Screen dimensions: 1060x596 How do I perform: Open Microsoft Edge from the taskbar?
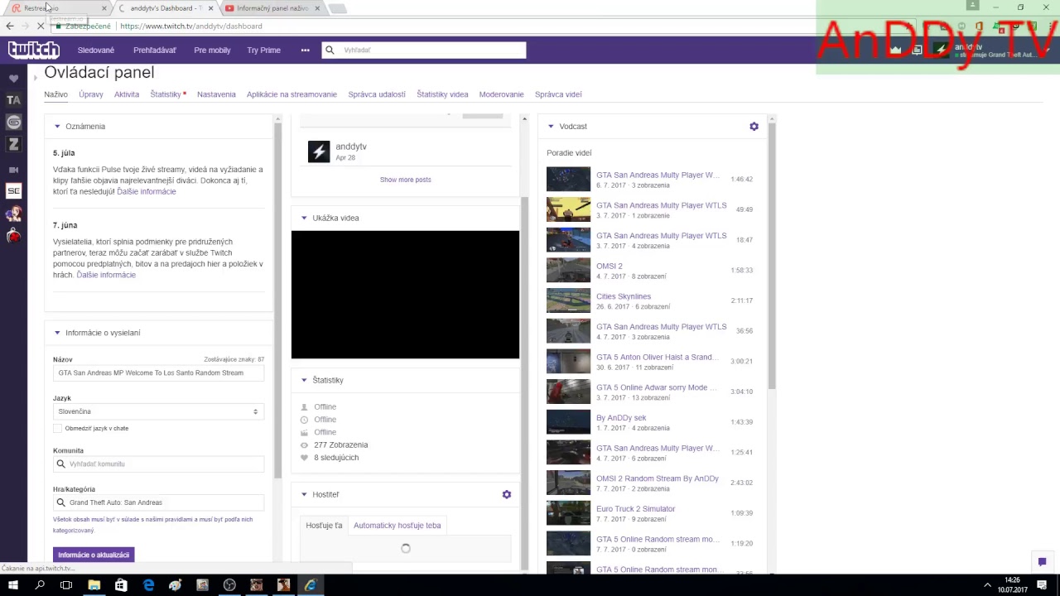point(148,585)
